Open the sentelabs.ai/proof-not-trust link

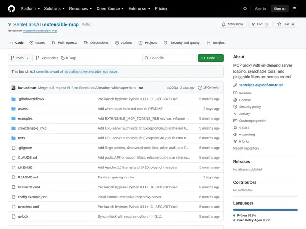(261, 85)
